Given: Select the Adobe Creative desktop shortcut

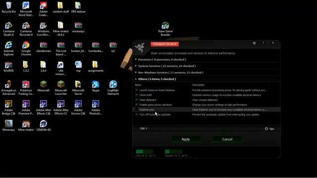Looking at the screenshot, I should (x=43, y=9).
